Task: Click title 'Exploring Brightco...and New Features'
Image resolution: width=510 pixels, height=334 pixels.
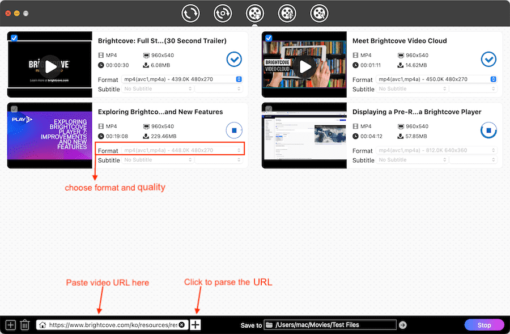Action: click(x=160, y=112)
